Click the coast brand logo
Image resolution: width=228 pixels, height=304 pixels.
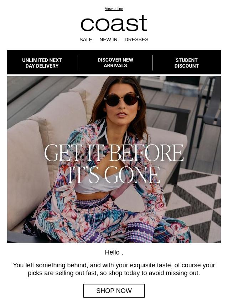(x=114, y=23)
